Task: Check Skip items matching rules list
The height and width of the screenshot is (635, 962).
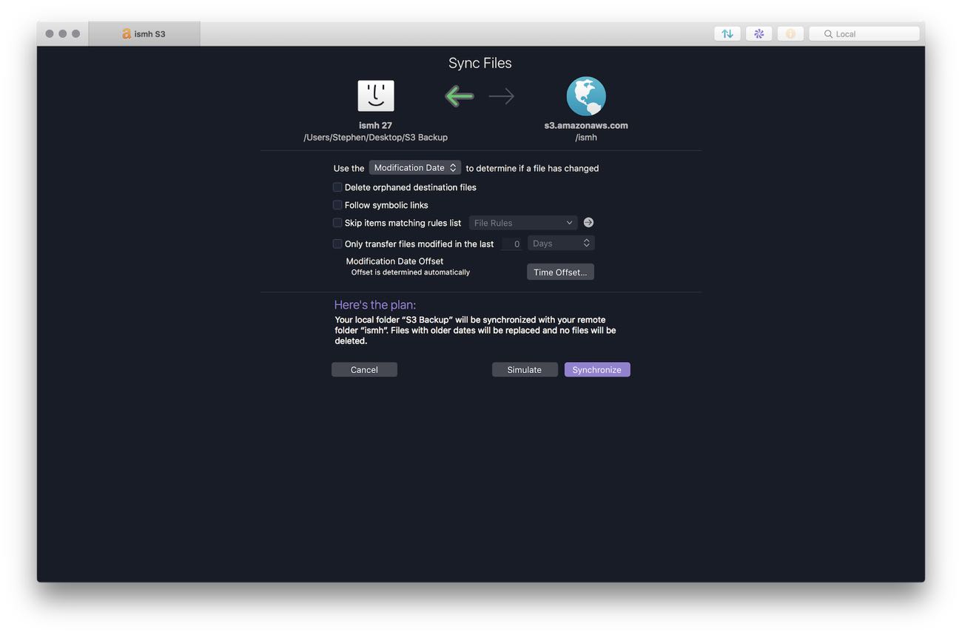Action: point(337,223)
